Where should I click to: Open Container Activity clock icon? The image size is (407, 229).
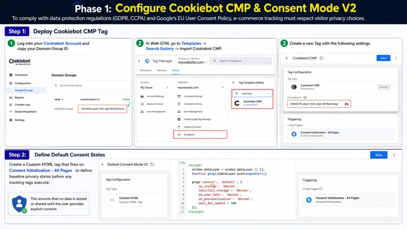coord(179,104)
